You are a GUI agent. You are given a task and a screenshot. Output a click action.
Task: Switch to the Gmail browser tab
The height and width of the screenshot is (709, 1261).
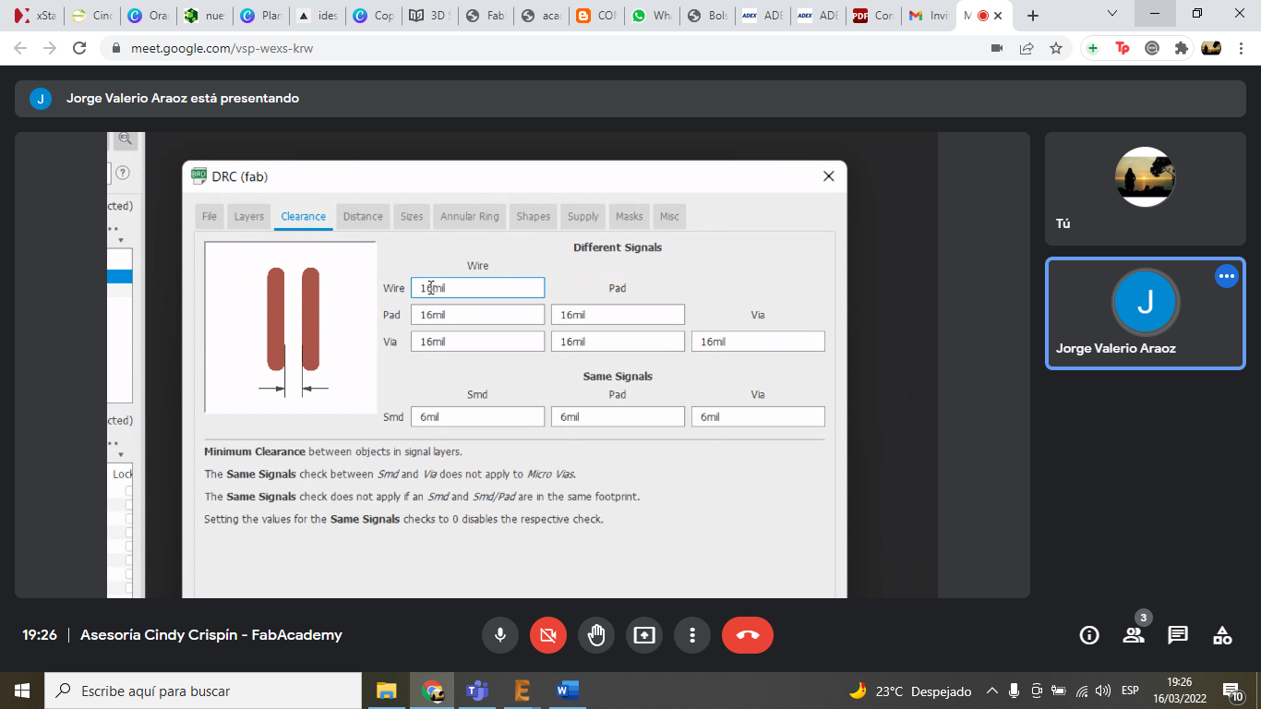coord(927,16)
